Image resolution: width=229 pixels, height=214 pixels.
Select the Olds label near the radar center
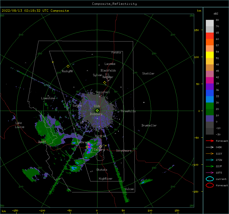click(x=97, y=106)
